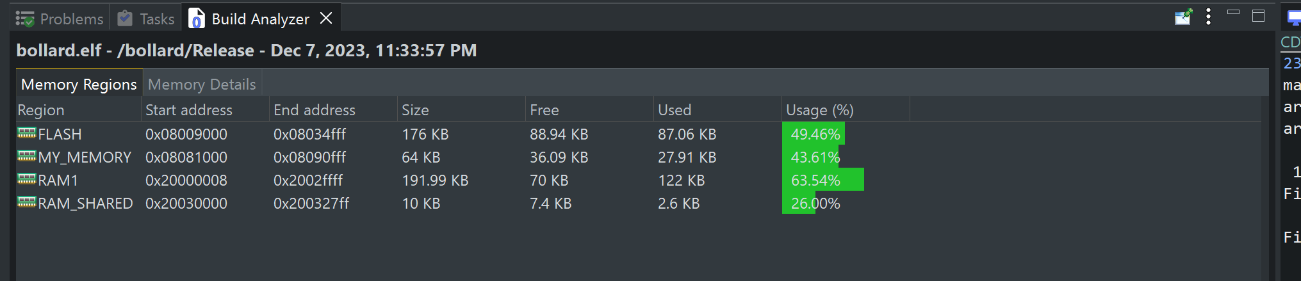Switch to the Memory Details tab
The width and height of the screenshot is (1301, 281).
click(202, 84)
